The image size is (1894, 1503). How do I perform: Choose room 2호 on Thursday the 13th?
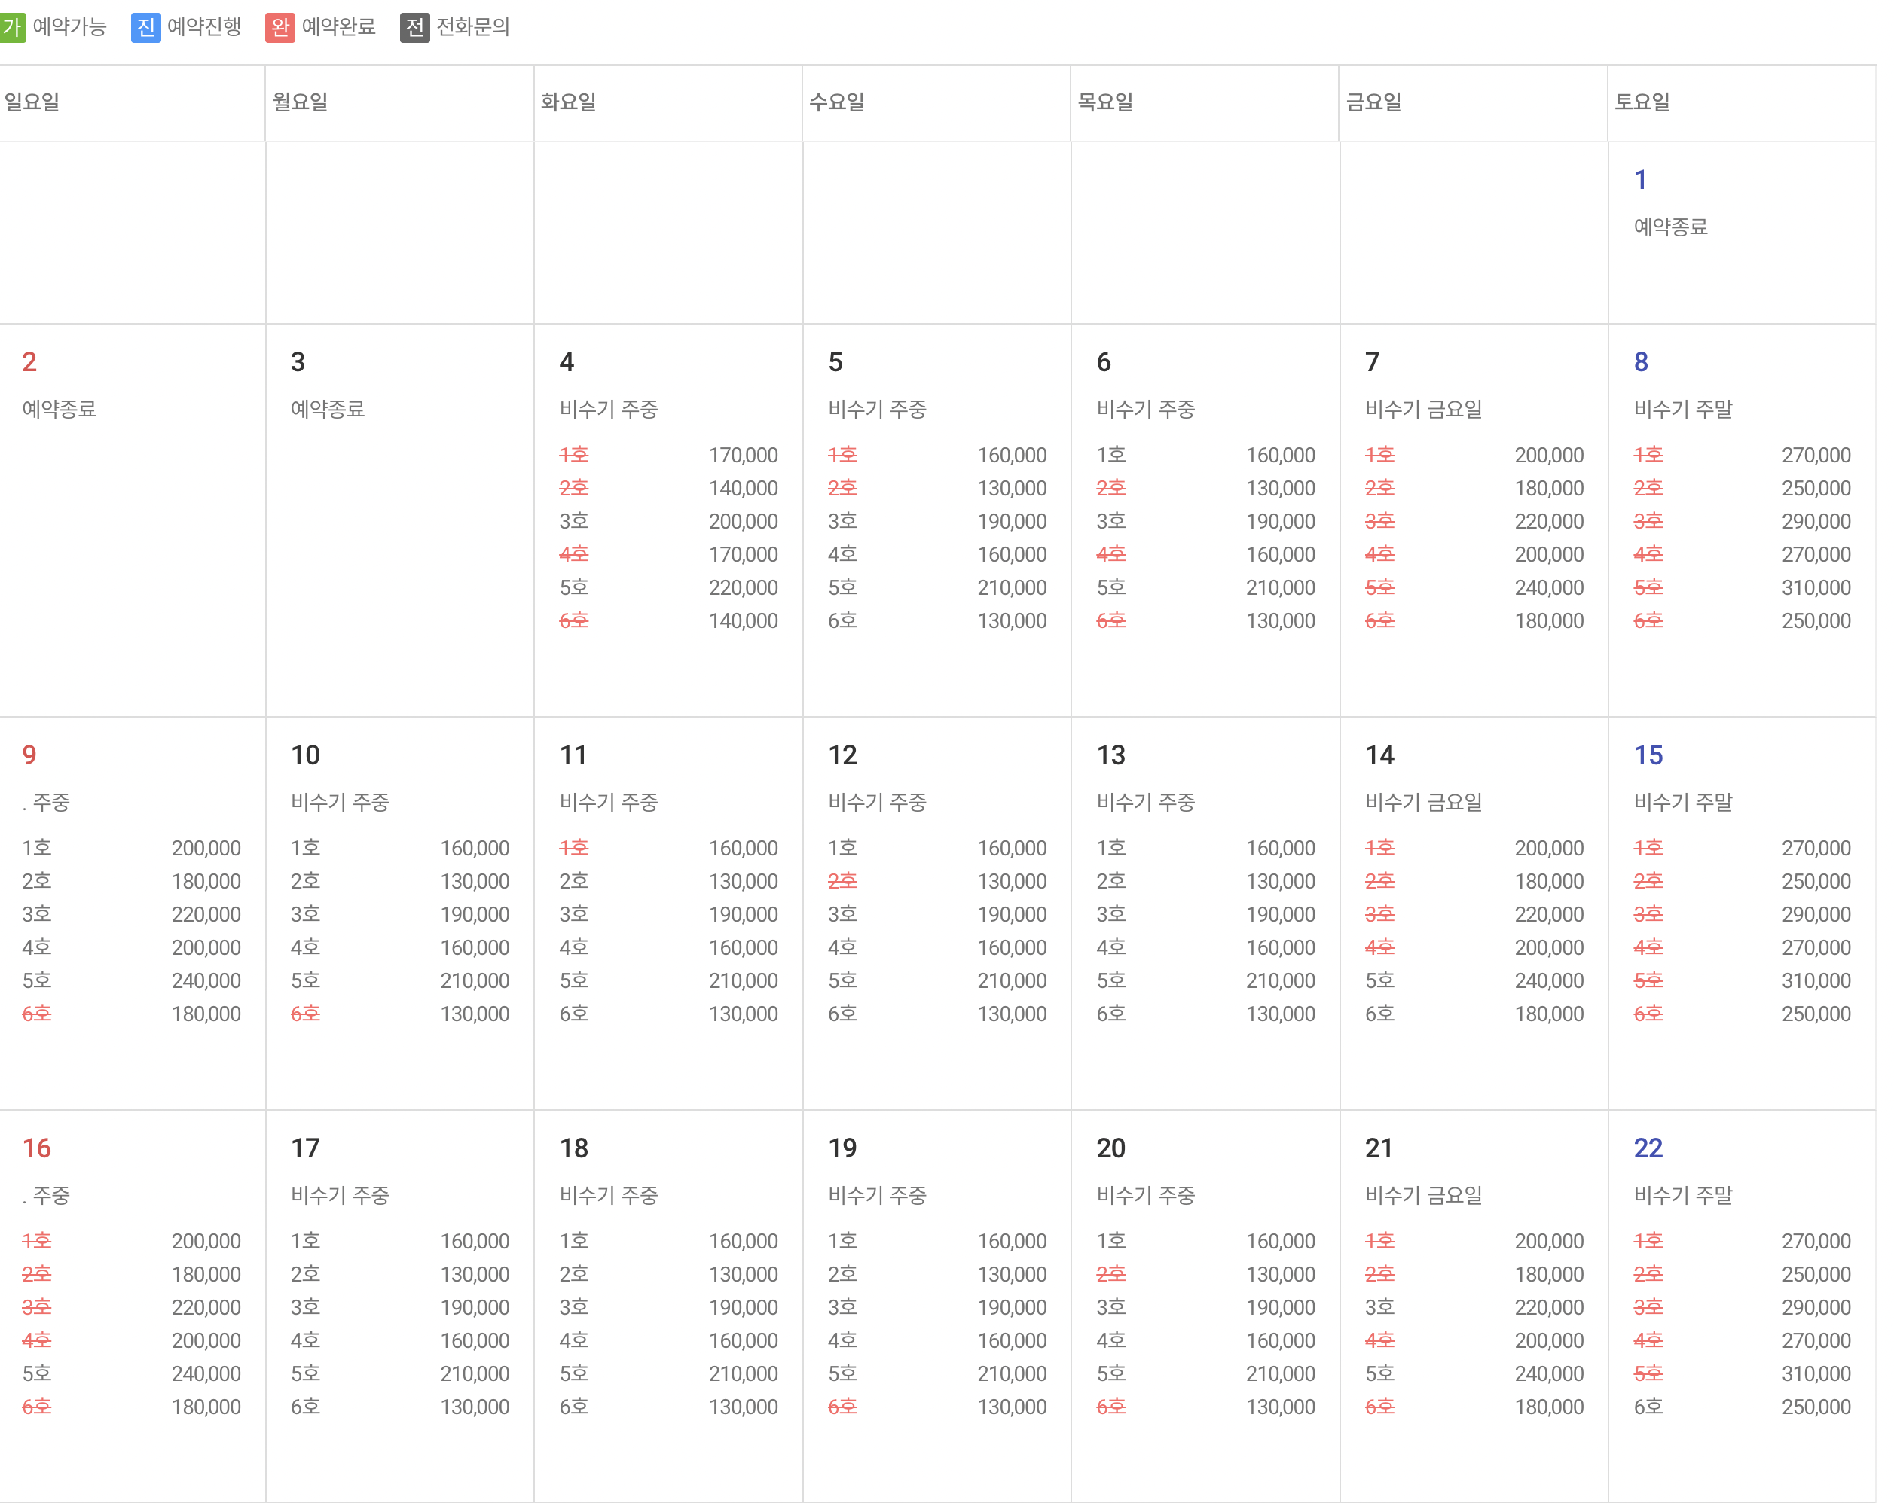[1111, 882]
